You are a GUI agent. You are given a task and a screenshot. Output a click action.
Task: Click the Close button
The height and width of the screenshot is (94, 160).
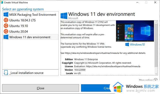40,88
